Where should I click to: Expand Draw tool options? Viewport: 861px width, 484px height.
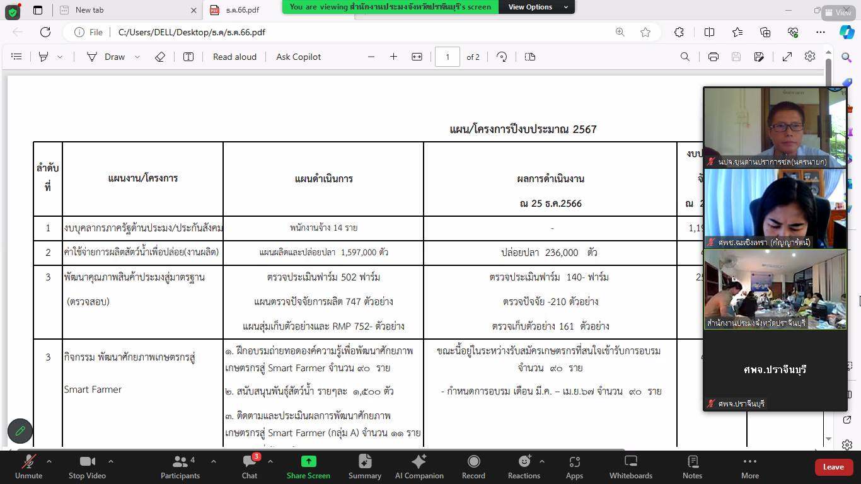click(x=137, y=57)
